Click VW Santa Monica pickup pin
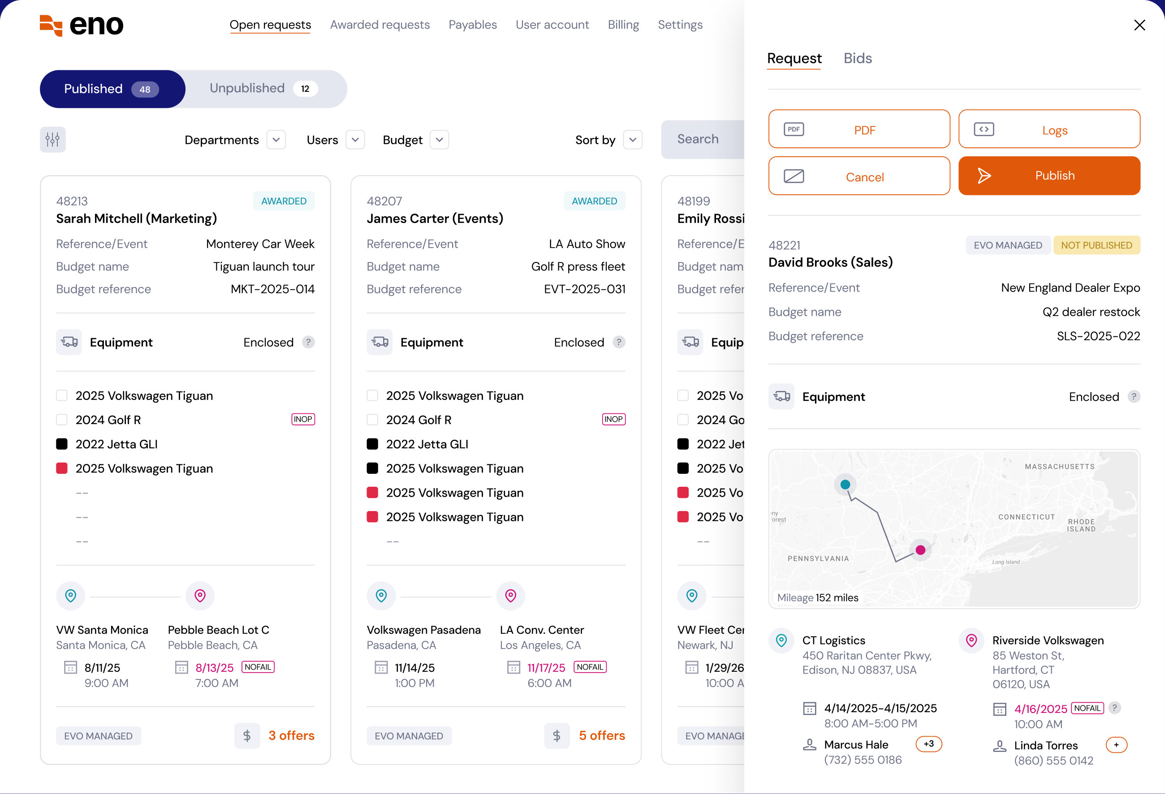The height and width of the screenshot is (794, 1165). tap(71, 596)
